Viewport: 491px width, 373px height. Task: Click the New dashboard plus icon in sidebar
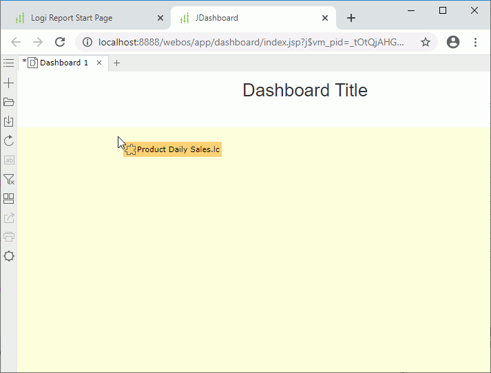[9, 83]
